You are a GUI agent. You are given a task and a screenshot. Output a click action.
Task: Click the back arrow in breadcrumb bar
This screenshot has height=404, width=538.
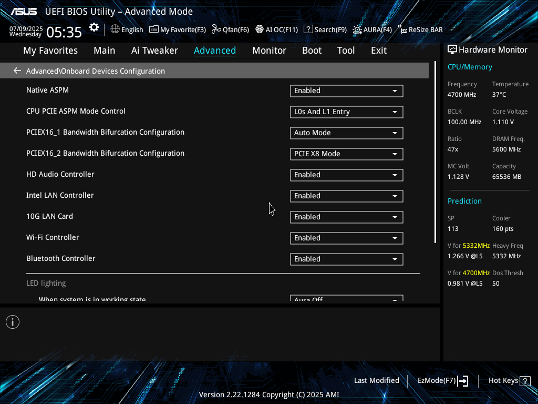pos(17,70)
